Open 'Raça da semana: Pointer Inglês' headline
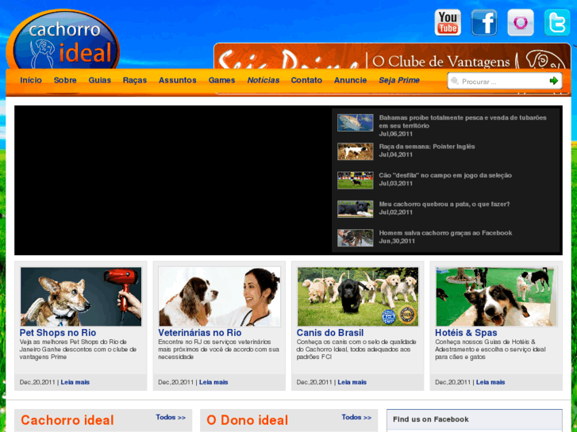This screenshot has width=577, height=432. click(x=427, y=147)
